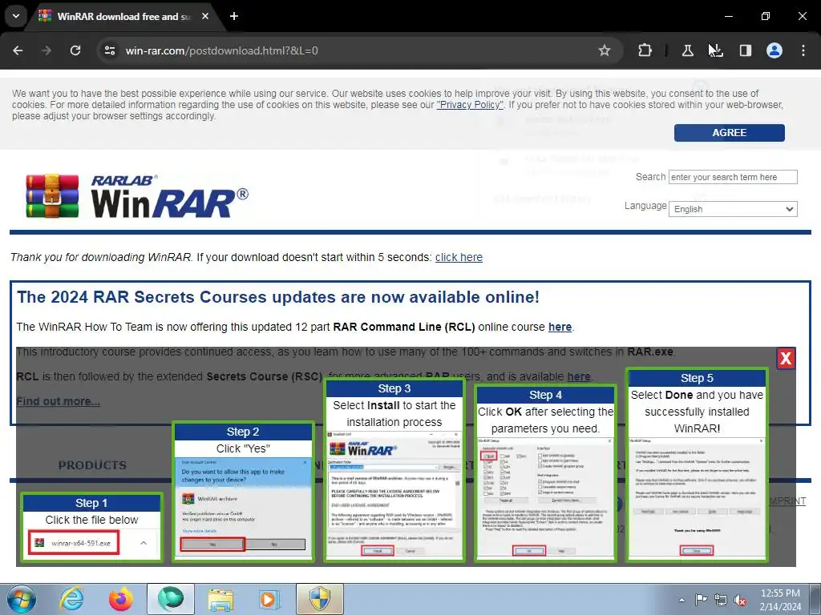Select the PRODUCTS menu item
821x615 pixels.
[x=93, y=465]
